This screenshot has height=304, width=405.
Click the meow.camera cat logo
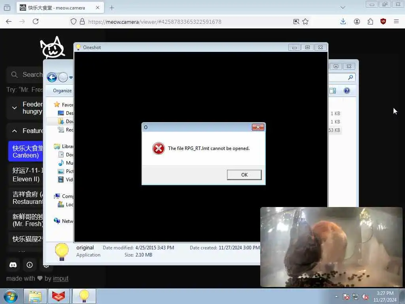pyautogui.click(x=53, y=47)
